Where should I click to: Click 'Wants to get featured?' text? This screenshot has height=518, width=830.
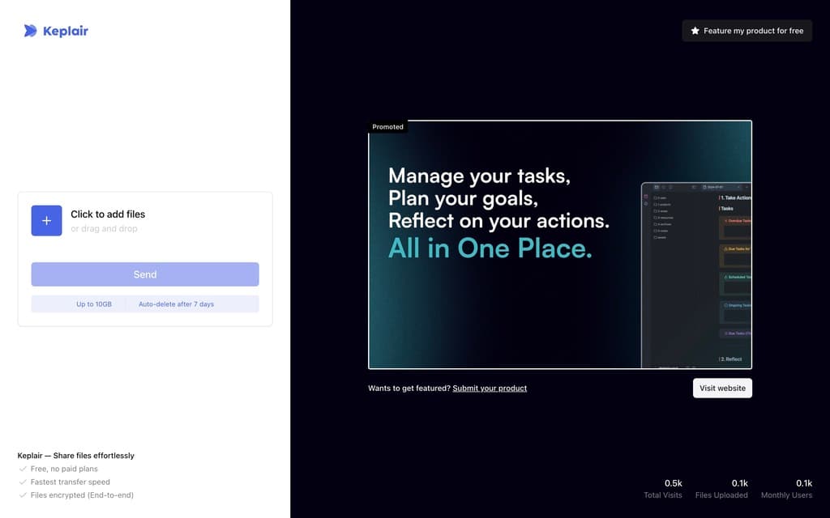409,388
